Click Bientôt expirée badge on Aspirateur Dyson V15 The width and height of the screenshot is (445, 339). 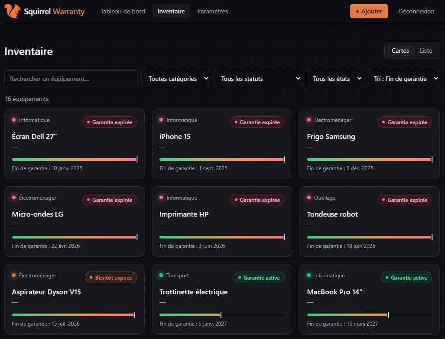[111, 277]
